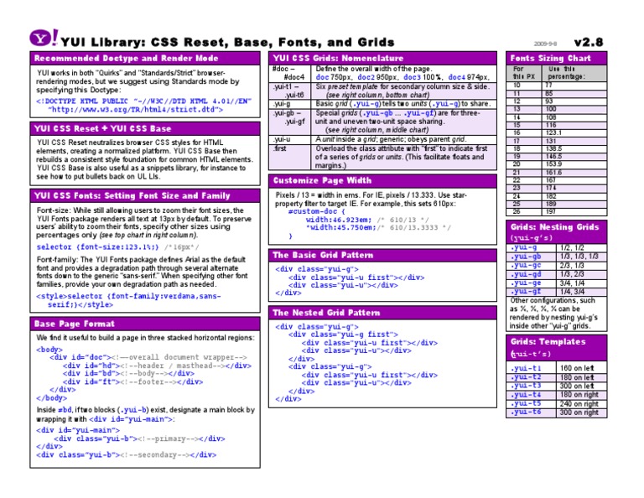The width and height of the screenshot is (644, 498).
Task: Click the '240 on right' template value
Action: [x=579, y=403]
